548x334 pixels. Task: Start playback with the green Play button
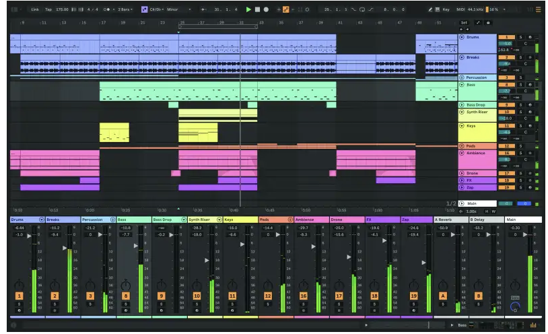pos(248,9)
